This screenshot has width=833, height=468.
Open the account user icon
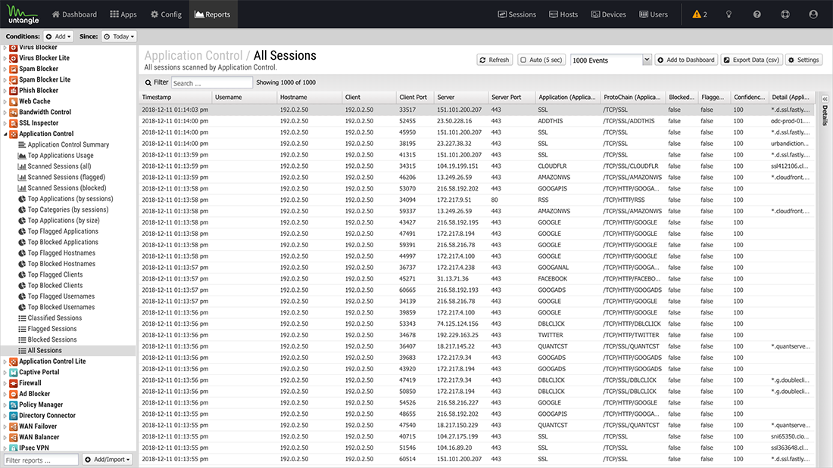tap(813, 14)
